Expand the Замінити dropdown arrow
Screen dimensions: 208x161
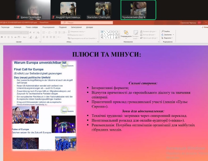coord(173,35)
